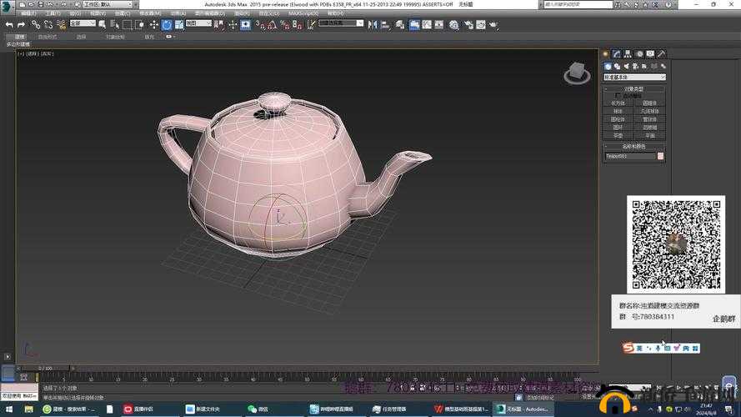
Task: Collapse the 名称和颜色 rollout
Action: (x=634, y=147)
